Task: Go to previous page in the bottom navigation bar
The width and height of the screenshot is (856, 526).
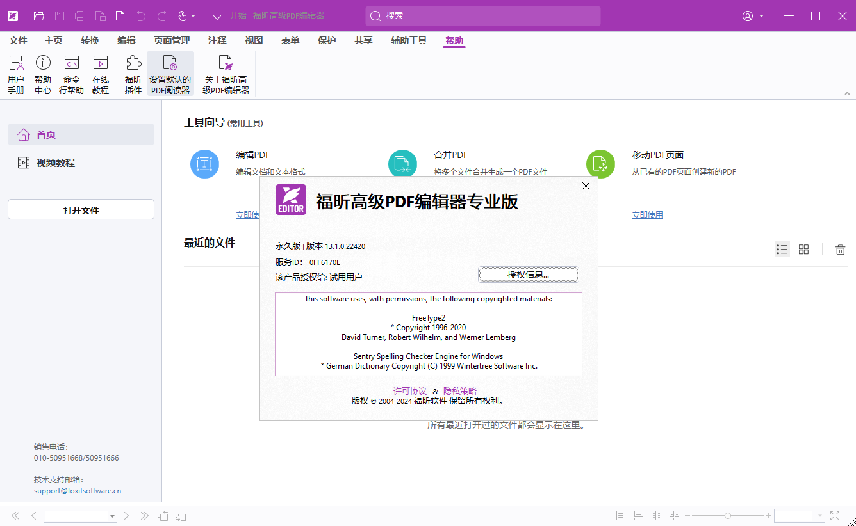Action: (33, 516)
